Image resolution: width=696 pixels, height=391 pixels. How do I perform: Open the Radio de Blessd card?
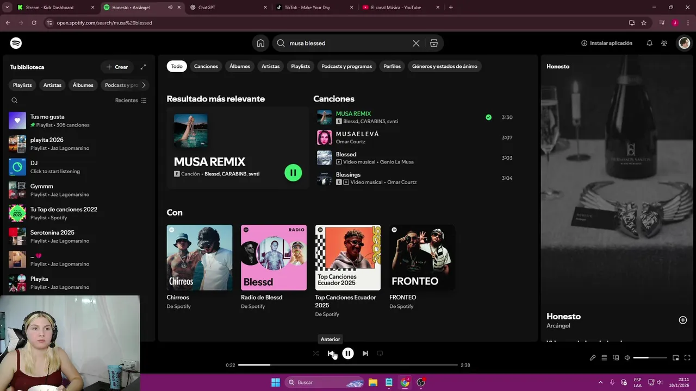tap(274, 267)
